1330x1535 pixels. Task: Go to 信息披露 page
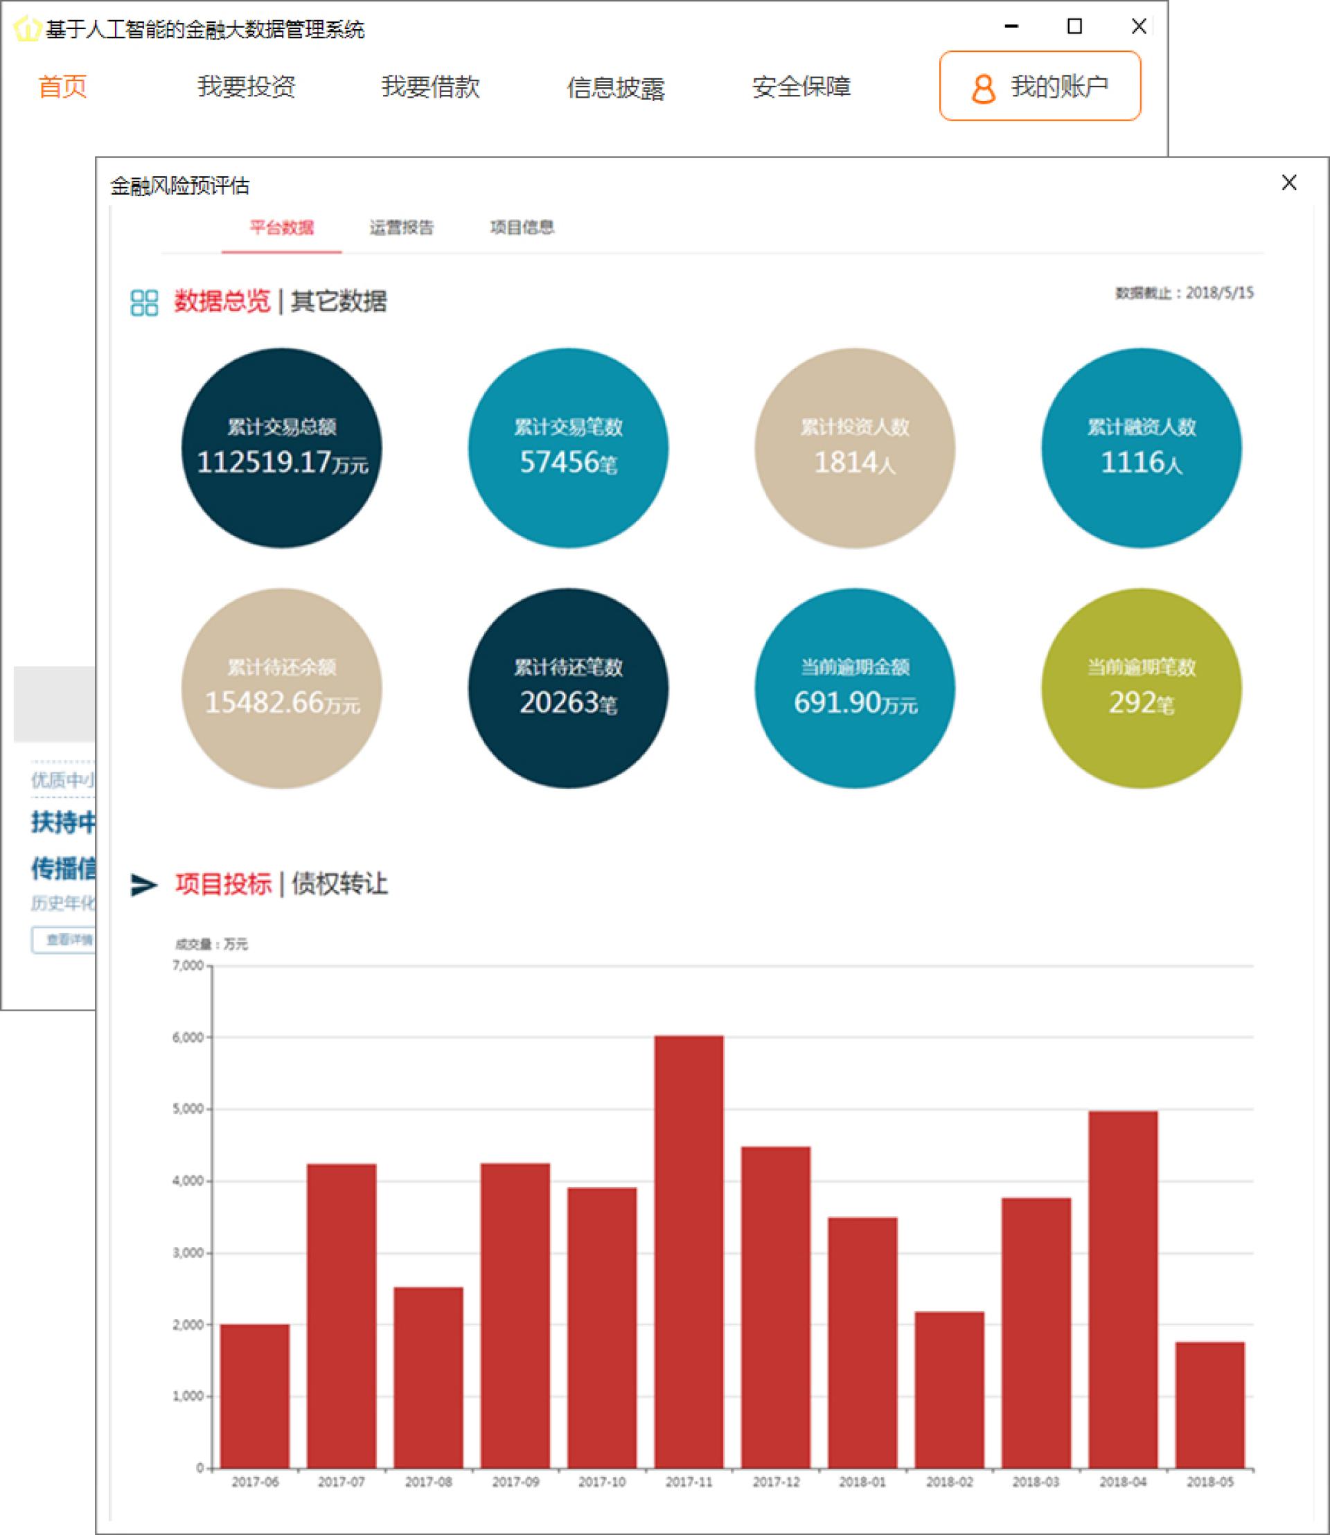(615, 87)
